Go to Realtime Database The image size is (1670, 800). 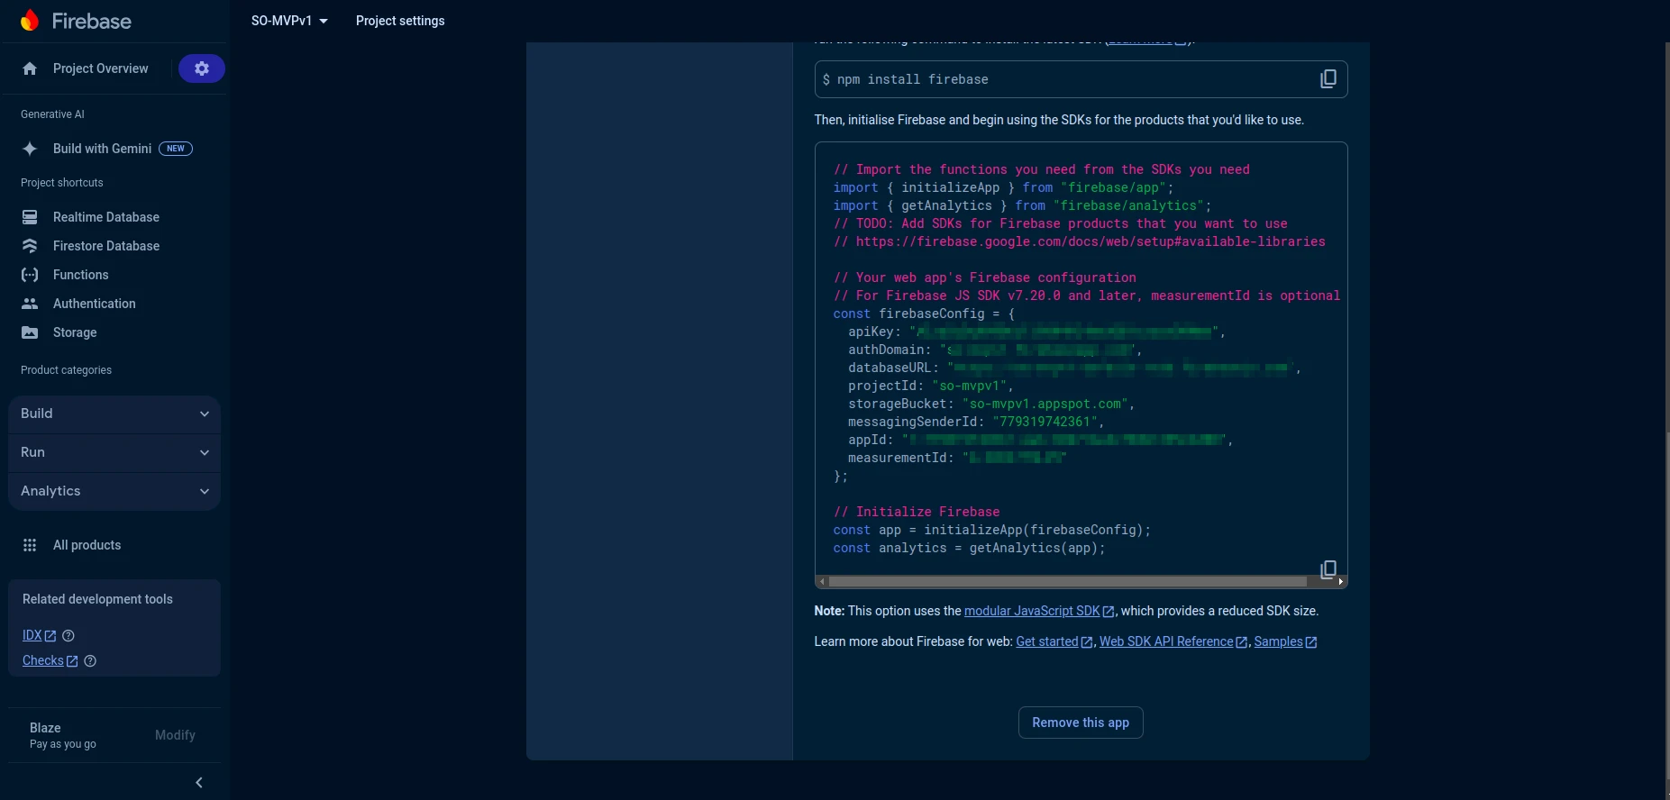click(105, 217)
